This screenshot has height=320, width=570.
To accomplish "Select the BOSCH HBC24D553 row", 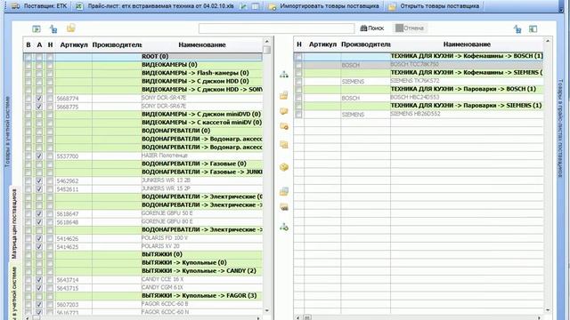I will tap(419, 98).
